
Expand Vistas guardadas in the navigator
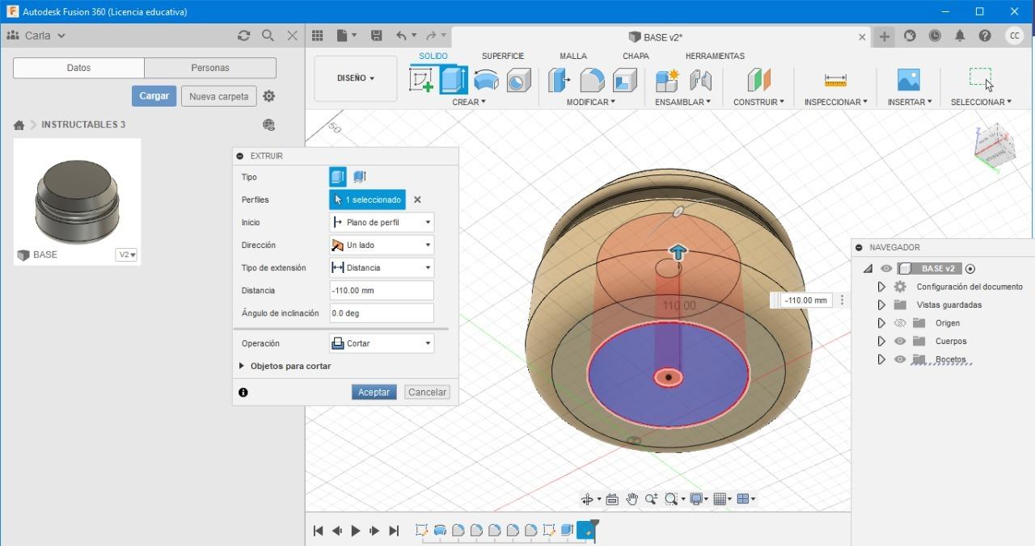pyautogui.click(x=881, y=305)
